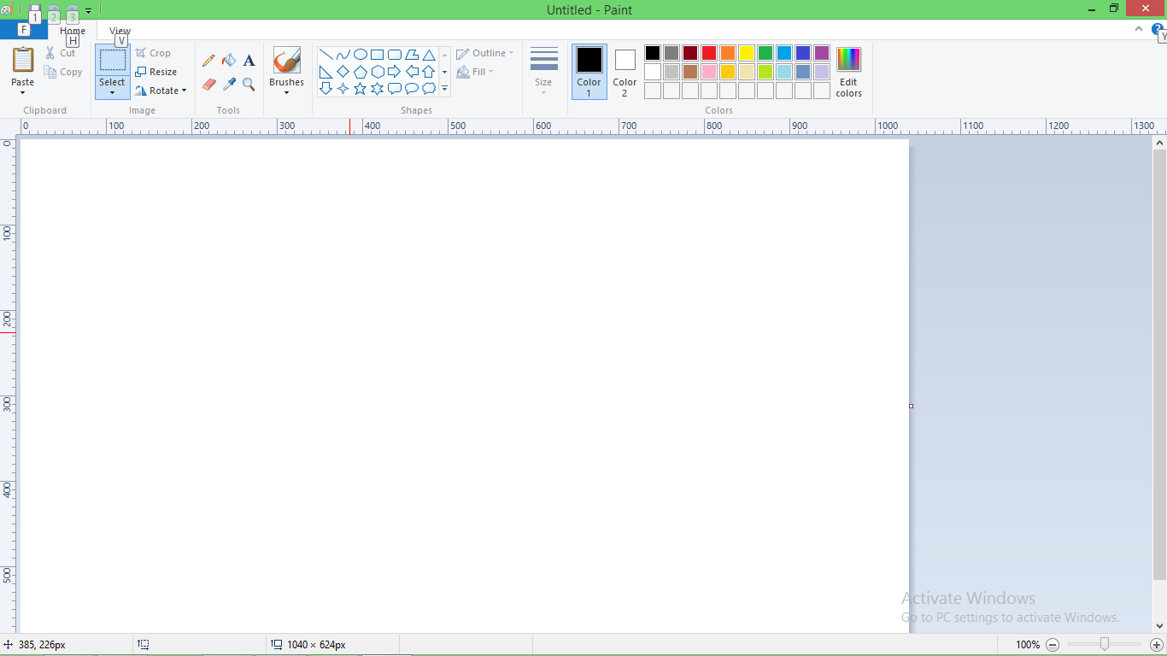Click the Resize button

pyautogui.click(x=156, y=72)
